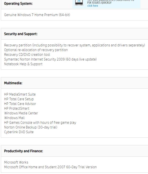Click the Notebook Help & Support line
The image size is (148, 174).
[23, 64]
